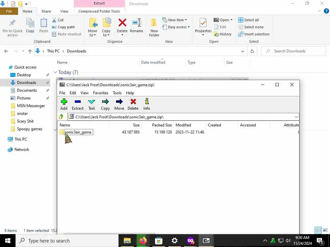330x247 pixels.
Task: Open the 7-Zip Favorites menu
Action: [x=101, y=93]
